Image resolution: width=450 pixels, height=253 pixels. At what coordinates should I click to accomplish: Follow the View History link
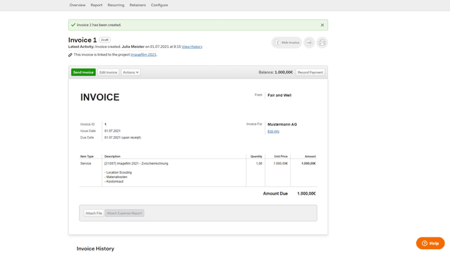click(192, 47)
